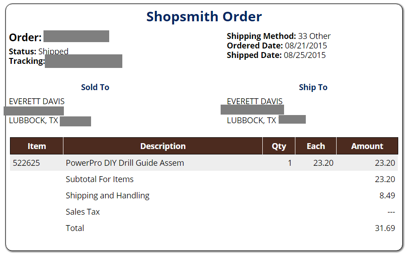Click item number 522625
The image size is (410, 255).
pyautogui.click(x=26, y=163)
